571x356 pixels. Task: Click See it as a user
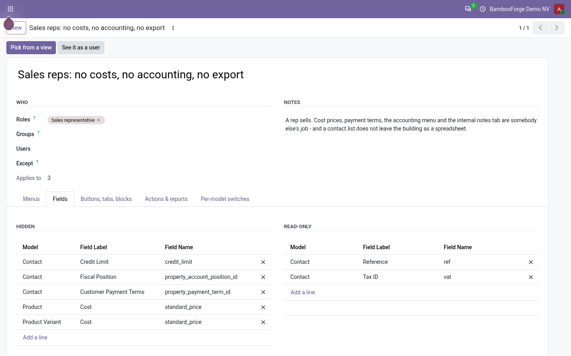81,47
